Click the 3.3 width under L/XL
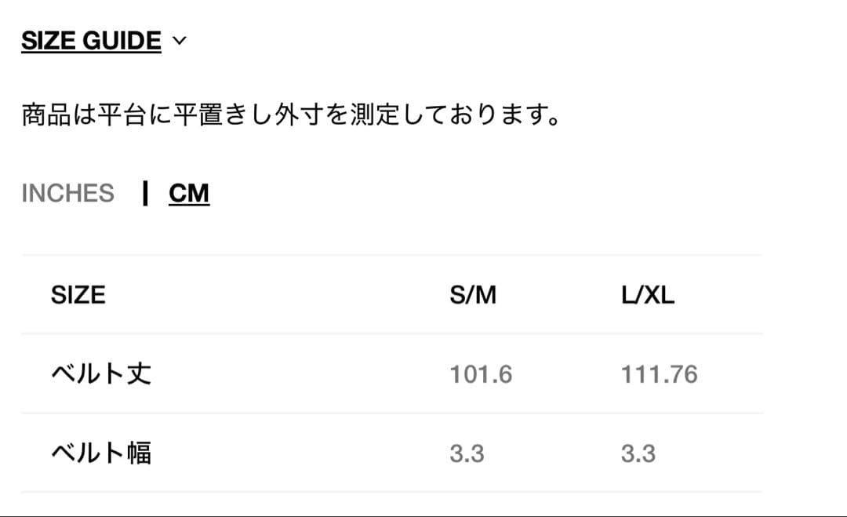Screen dimensions: 847x517 [638, 453]
